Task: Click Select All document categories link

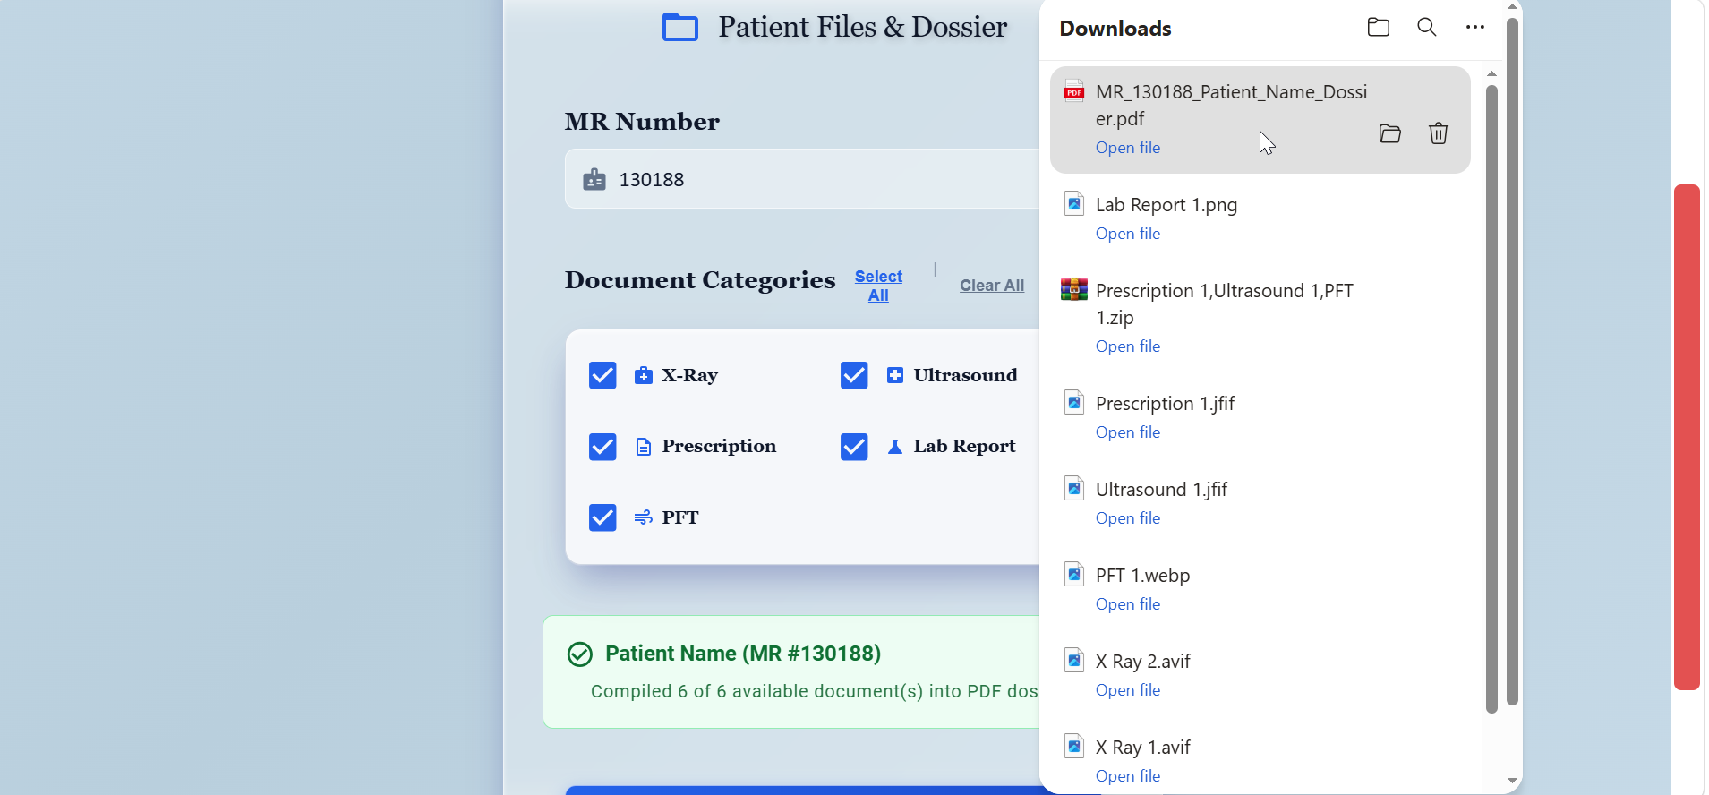Action: (878, 286)
